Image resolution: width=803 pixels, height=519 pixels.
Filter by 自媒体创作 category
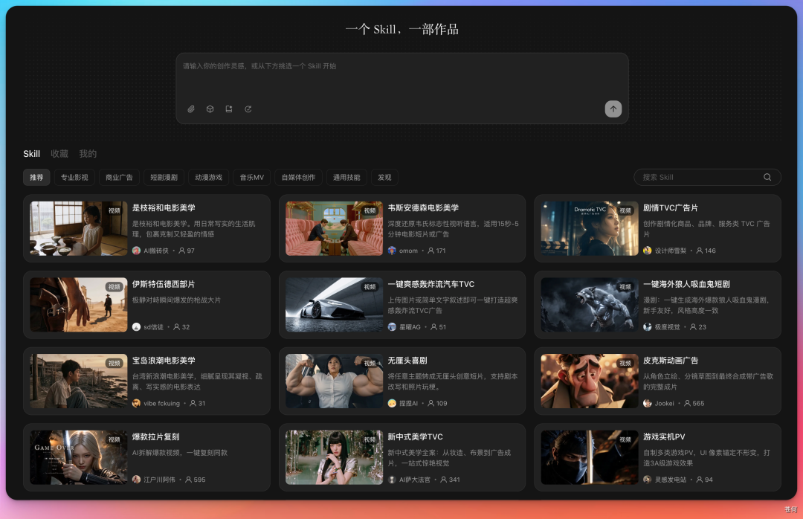tap(299, 177)
